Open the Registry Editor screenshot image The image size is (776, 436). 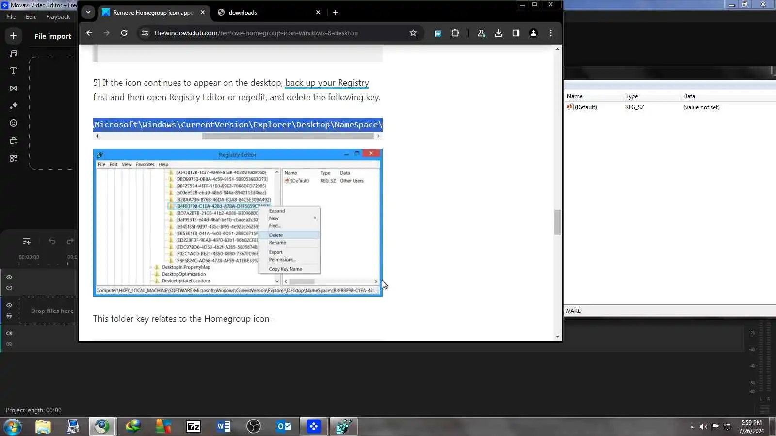238,223
